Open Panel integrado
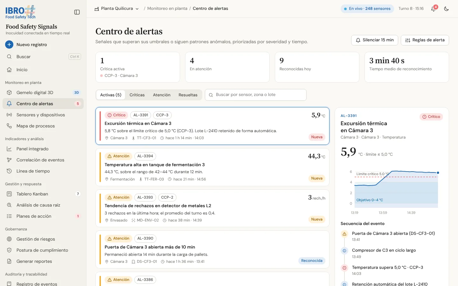Viewport: 458px width, 286px height. click(x=43, y=149)
